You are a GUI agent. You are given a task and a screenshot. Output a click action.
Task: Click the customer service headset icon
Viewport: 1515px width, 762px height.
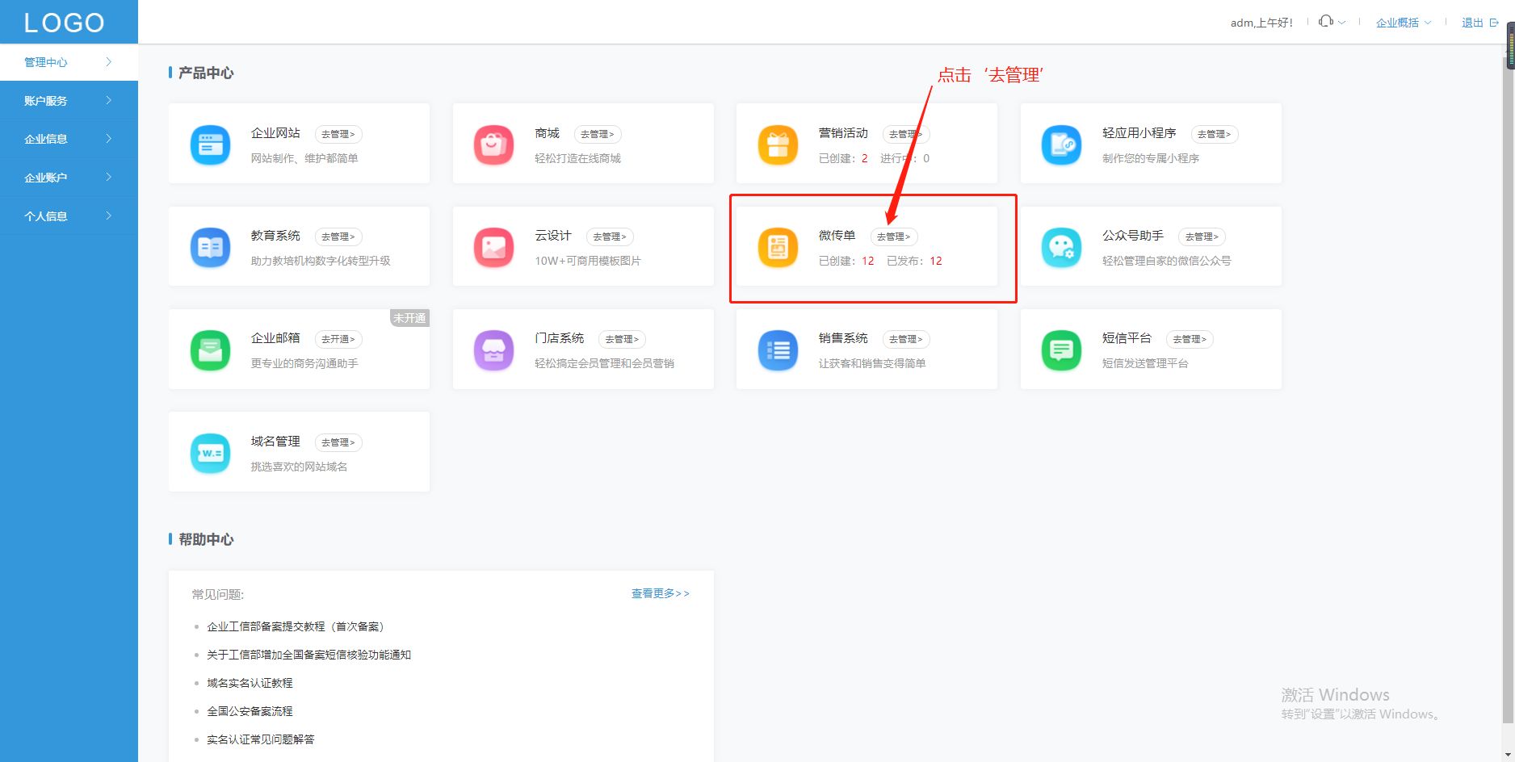1325,22
